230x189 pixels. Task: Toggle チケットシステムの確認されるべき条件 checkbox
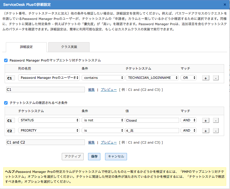pyautogui.click(x=6, y=103)
